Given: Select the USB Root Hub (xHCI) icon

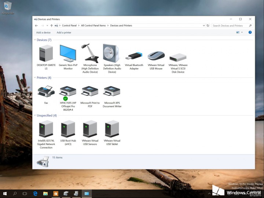Looking at the screenshot, I should coord(68,129).
